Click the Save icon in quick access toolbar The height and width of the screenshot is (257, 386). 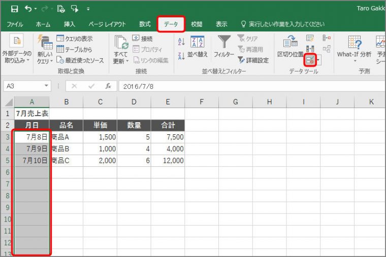tap(15, 9)
